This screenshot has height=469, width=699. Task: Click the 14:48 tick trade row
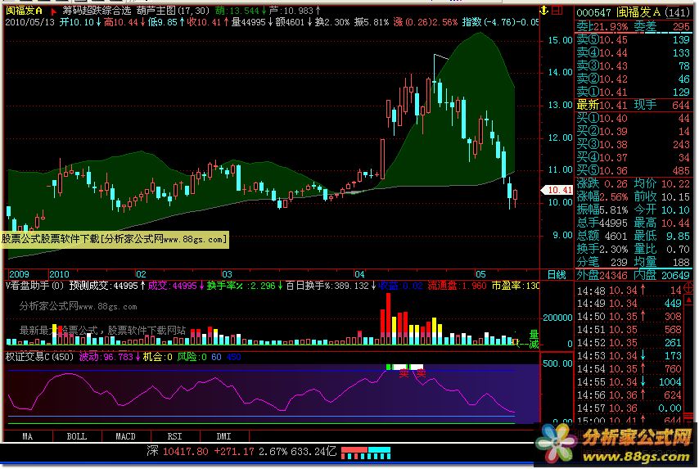coord(629,291)
